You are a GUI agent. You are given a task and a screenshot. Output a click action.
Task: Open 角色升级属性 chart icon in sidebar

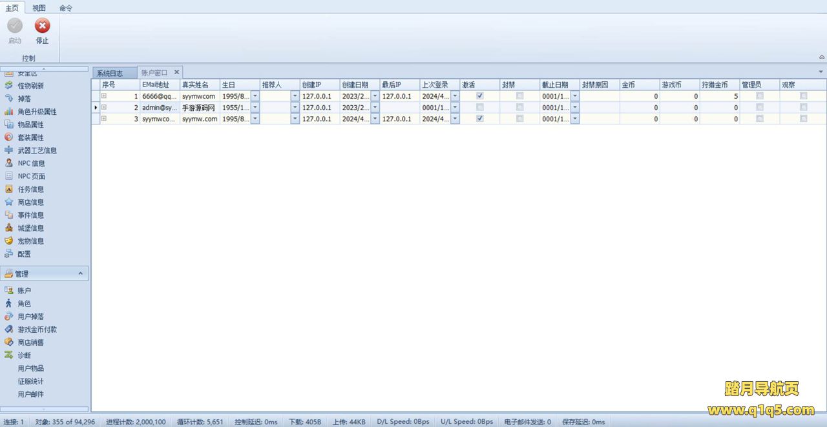9,112
